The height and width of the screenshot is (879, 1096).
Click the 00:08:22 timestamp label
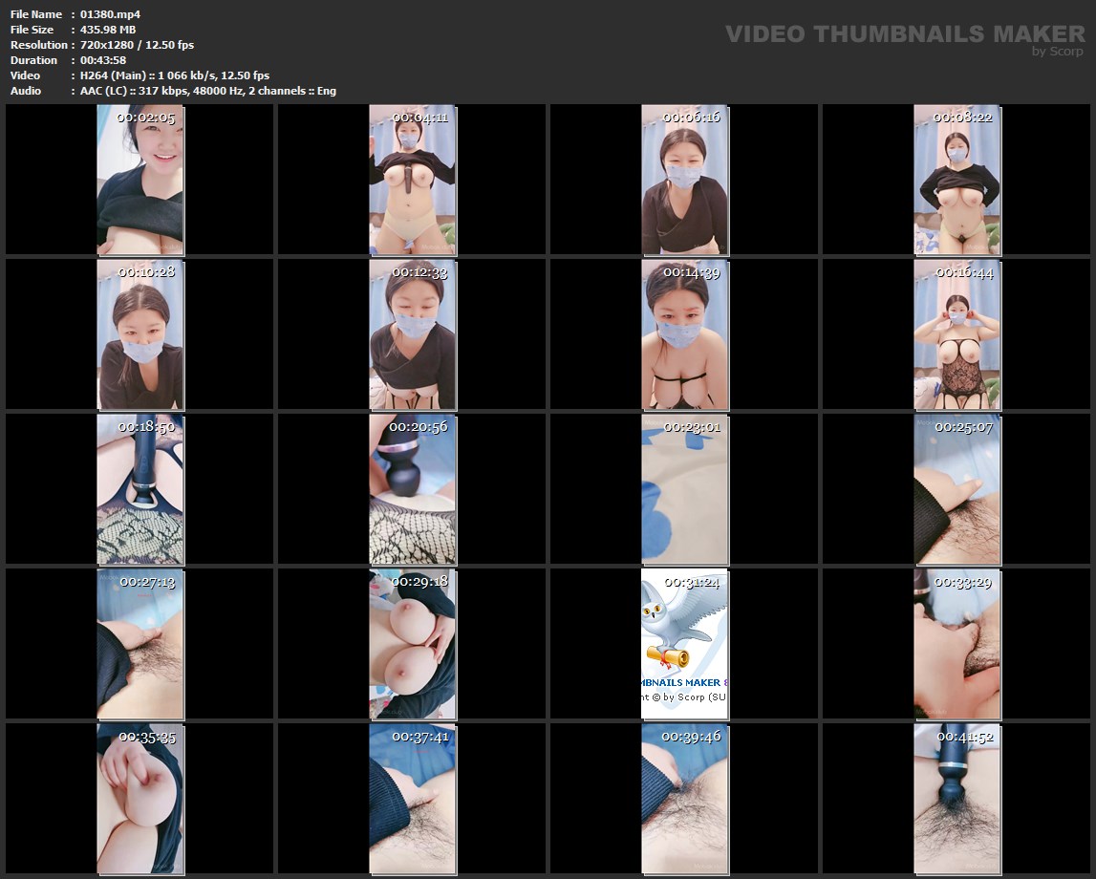(x=963, y=118)
